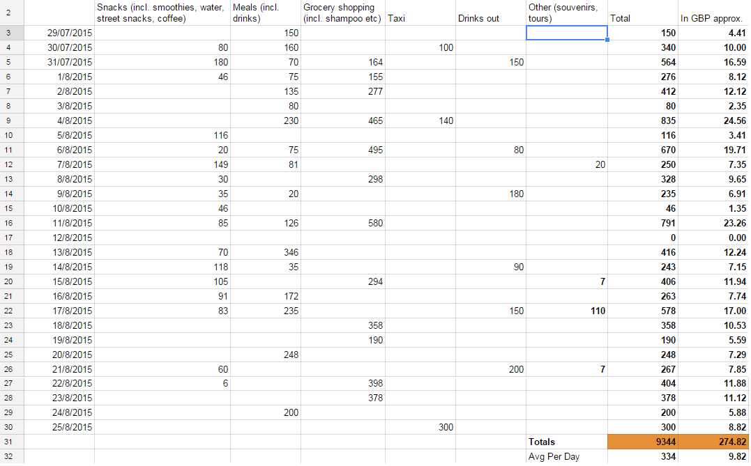Click the 25/8/2015 date cell

59,427
